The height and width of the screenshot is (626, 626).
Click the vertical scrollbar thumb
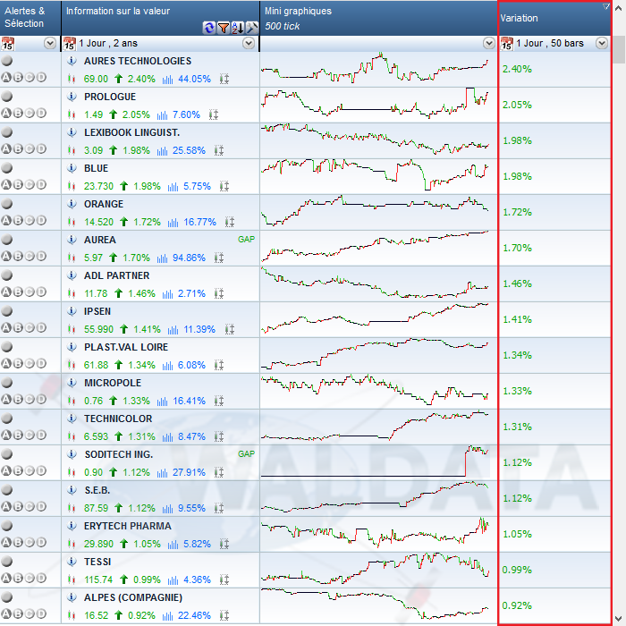pyautogui.click(x=619, y=49)
